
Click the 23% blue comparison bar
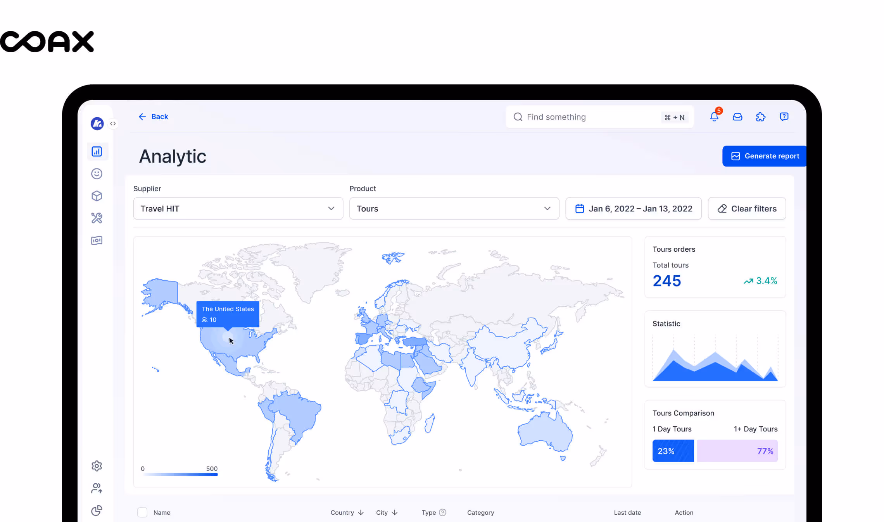coord(673,451)
